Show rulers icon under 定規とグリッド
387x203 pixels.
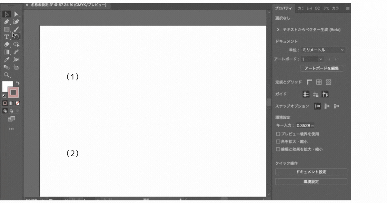click(310, 82)
